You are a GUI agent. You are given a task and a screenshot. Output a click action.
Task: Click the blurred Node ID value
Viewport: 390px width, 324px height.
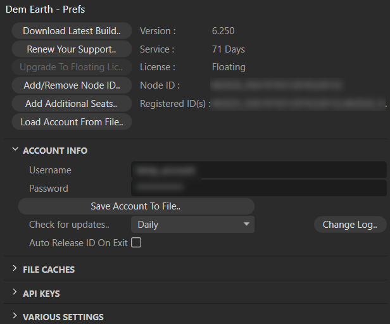(277, 85)
